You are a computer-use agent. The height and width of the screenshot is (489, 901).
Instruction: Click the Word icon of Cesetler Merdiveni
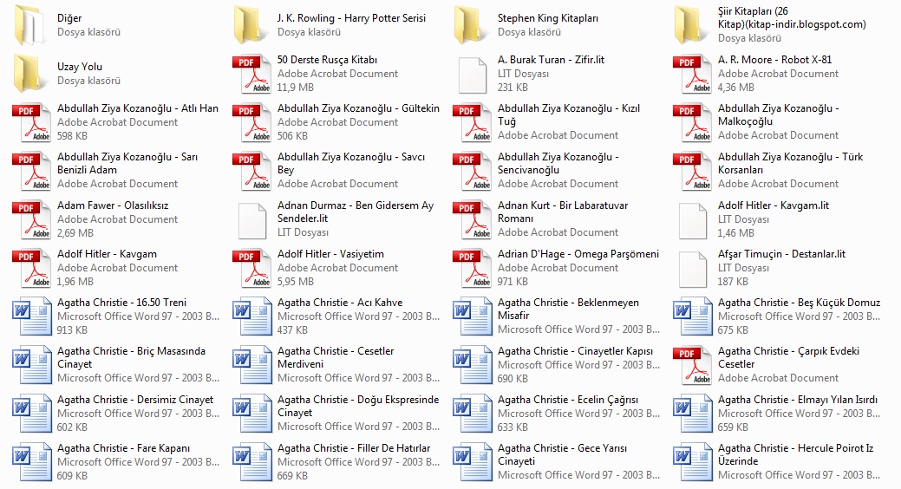click(251, 365)
